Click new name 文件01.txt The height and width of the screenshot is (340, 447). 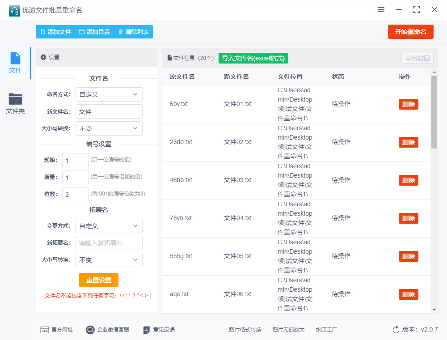pos(238,104)
